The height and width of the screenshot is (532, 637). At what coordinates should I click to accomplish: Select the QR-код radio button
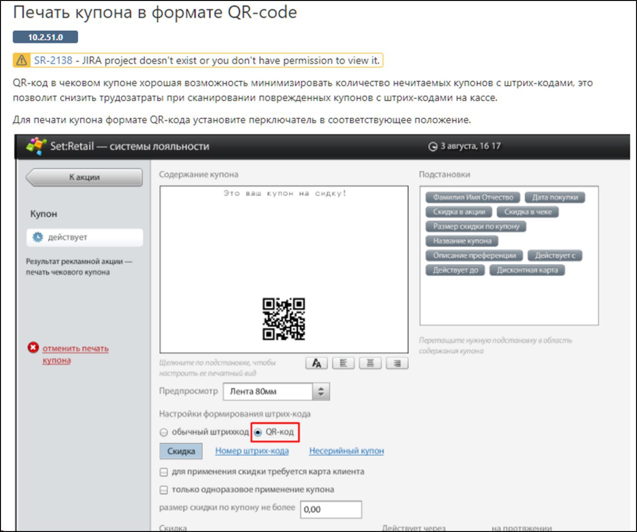258,432
